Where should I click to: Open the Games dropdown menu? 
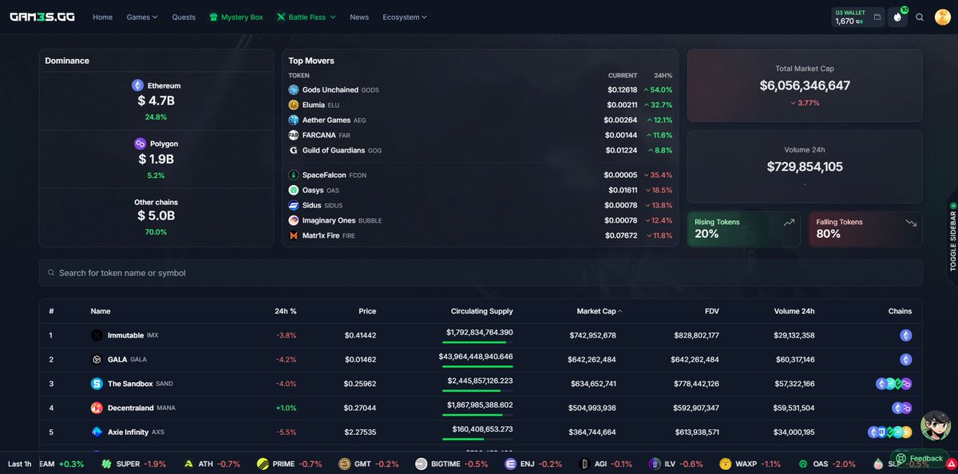pos(141,16)
